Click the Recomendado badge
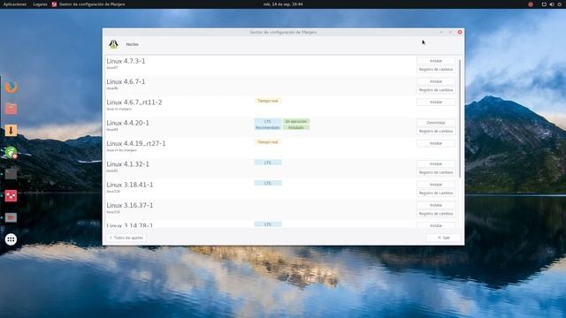The height and width of the screenshot is (318, 566). (x=268, y=127)
